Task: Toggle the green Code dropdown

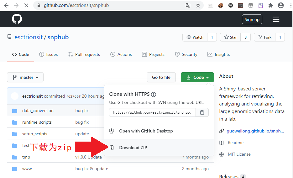Action: click(197, 77)
